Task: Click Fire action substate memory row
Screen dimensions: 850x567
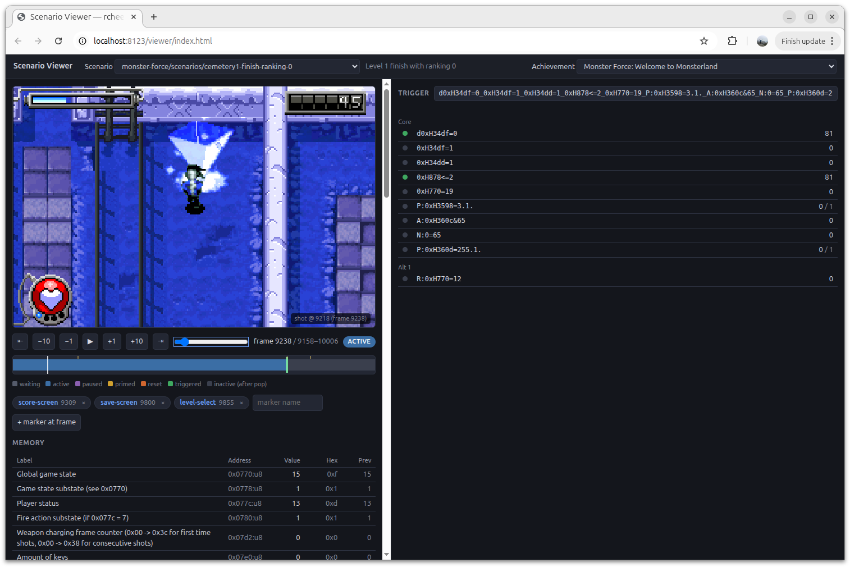Action: tap(194, 518)
